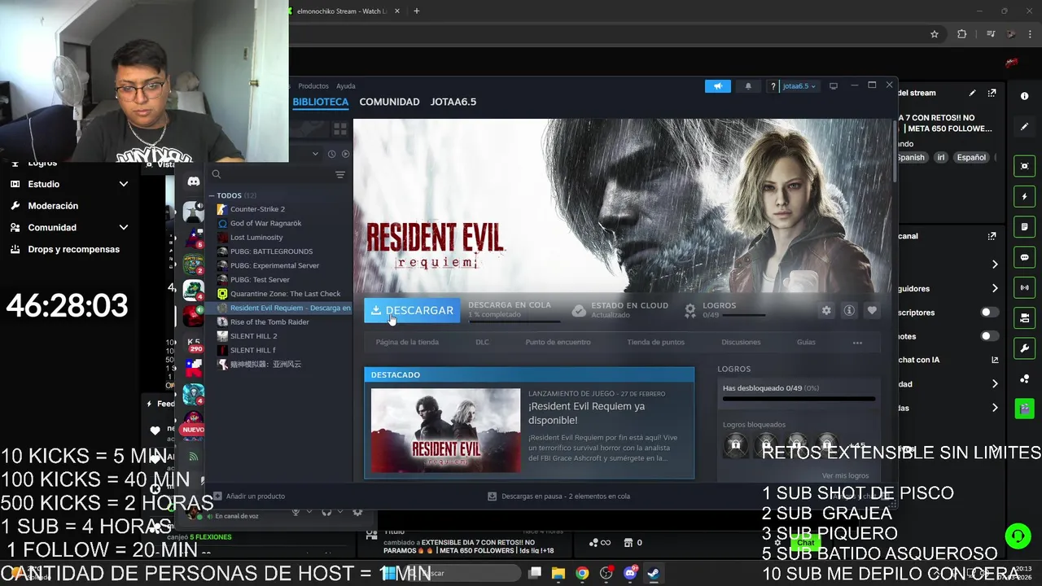The image size is (1042, 586).
Task: Open the Ayuda menu in Steam
Action: (x=346, y=85)
